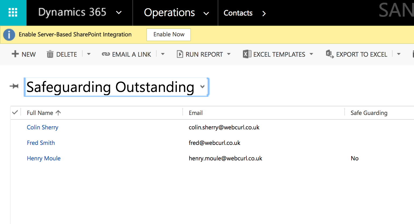This screenshot has width=414, height=224.
Task: Click the Export to Excel icon
Action: pyautogui.click(x=330, y=54)
